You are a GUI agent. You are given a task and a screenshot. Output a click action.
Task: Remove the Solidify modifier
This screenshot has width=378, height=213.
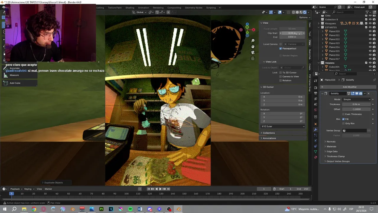click(368, 93)
